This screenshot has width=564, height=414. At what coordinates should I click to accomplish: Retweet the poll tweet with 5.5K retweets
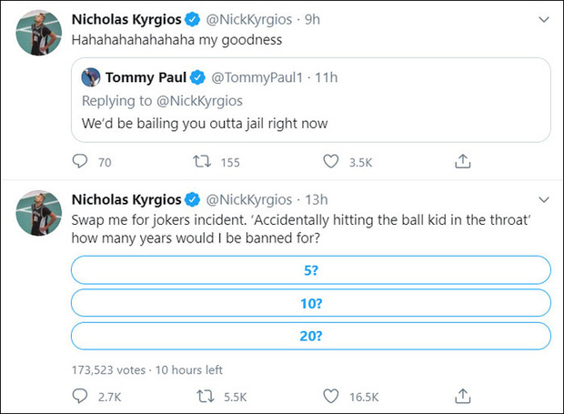[x=205, y=397]
